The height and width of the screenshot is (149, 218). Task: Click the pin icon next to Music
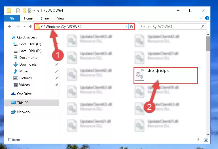click(57, 71)
